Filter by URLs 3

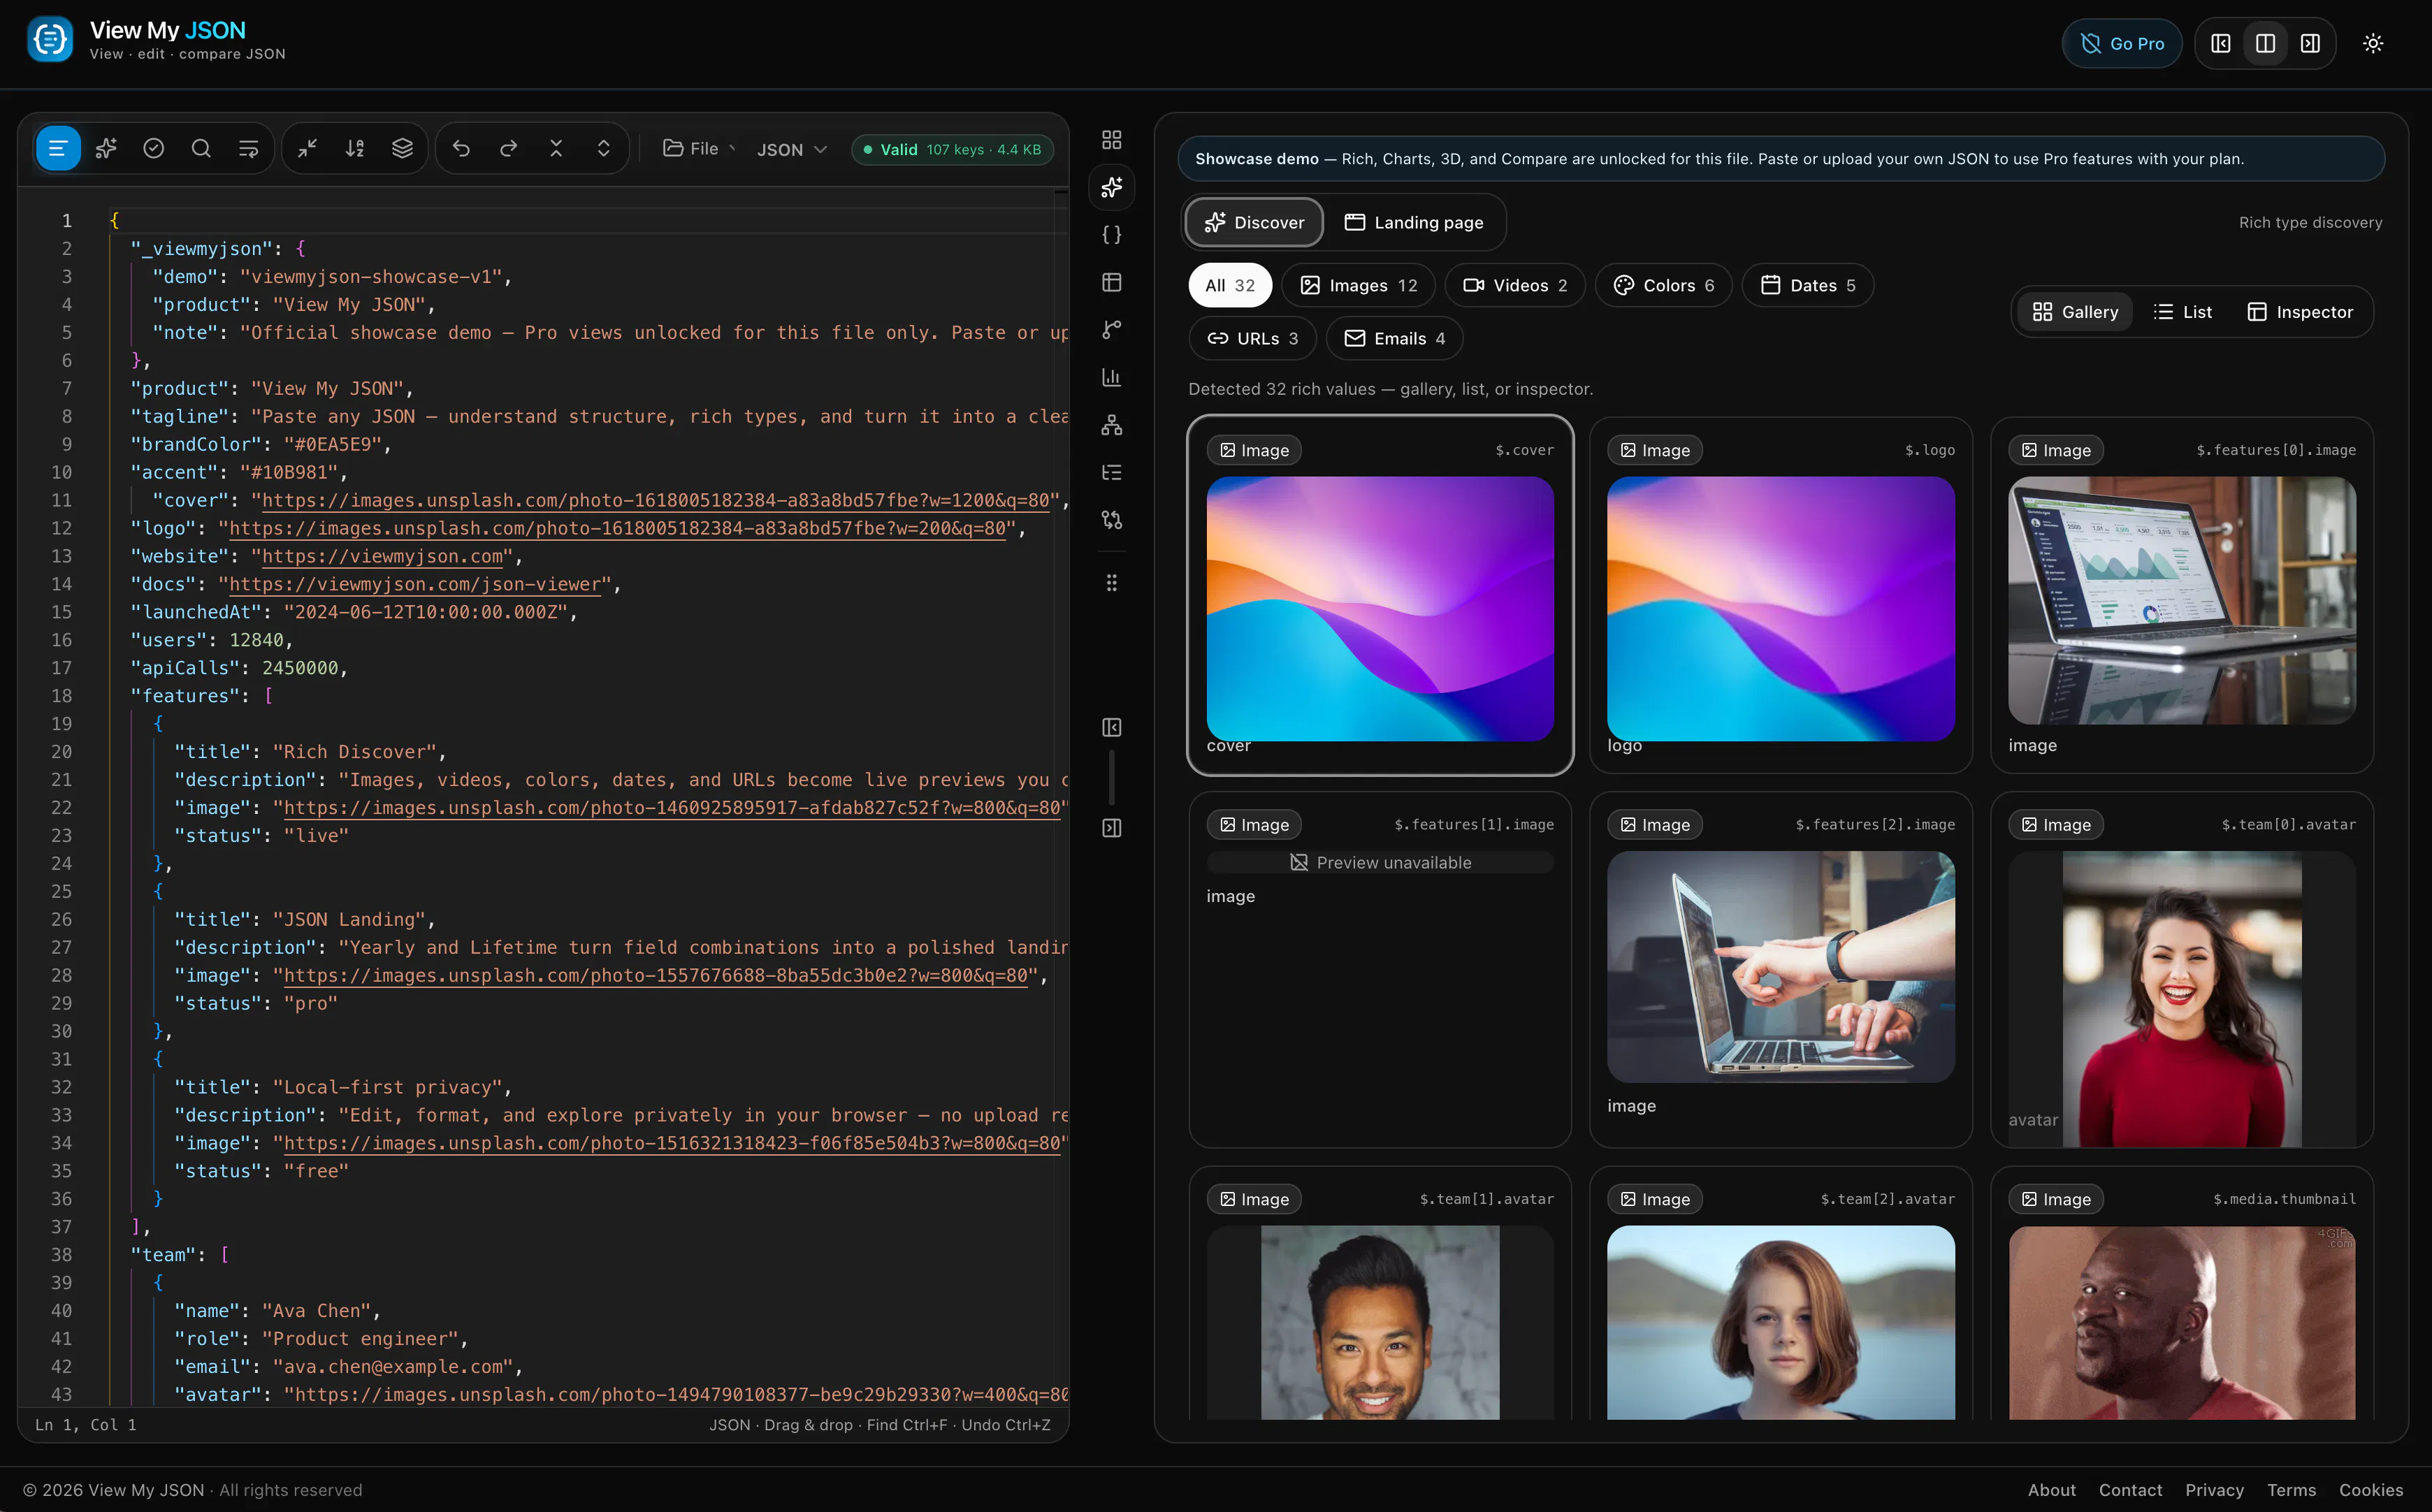tap(1253, 338)
